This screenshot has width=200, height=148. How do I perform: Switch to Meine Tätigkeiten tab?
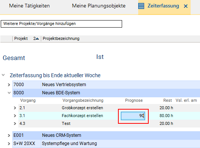click(29, 6)
